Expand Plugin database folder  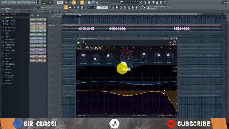[x=10, y=21]
